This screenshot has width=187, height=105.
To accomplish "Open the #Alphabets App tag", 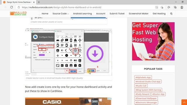I will [143, 77].
